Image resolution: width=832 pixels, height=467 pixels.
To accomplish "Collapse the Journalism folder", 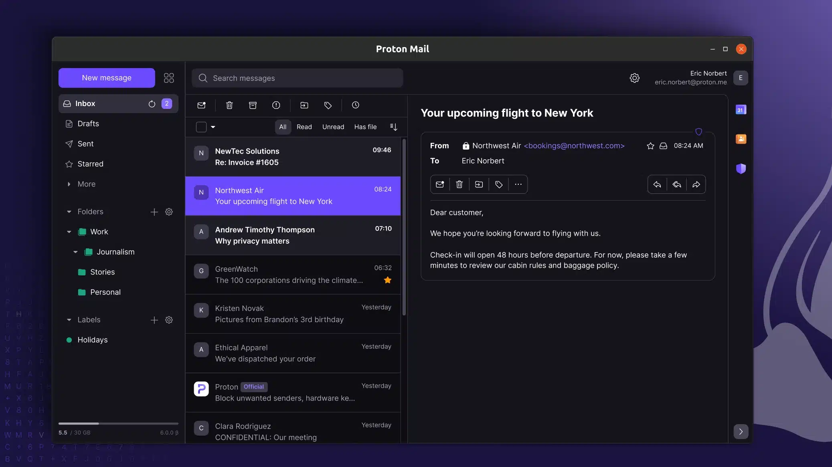I will tap(75, 252).
